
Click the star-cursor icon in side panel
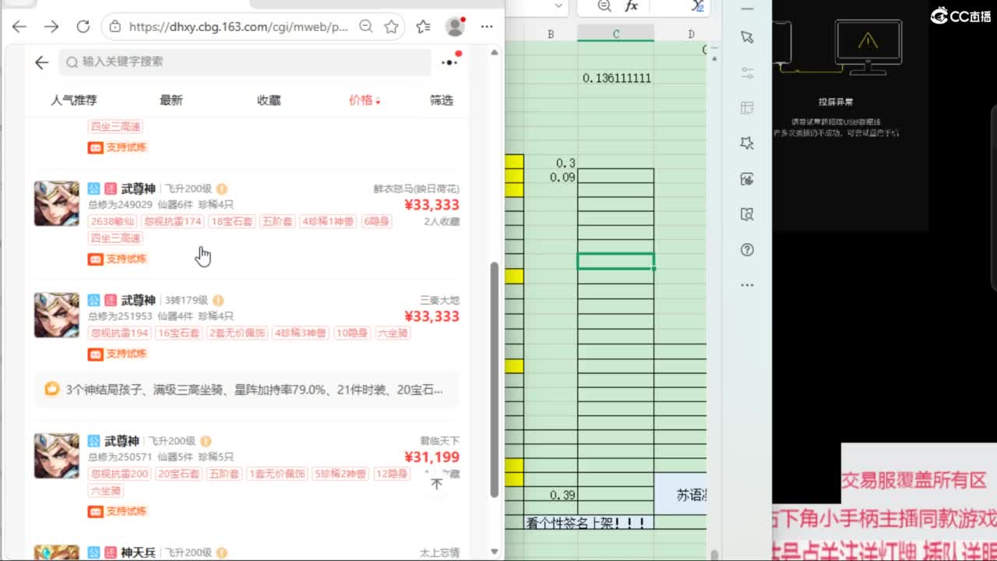tap(747, 143)
